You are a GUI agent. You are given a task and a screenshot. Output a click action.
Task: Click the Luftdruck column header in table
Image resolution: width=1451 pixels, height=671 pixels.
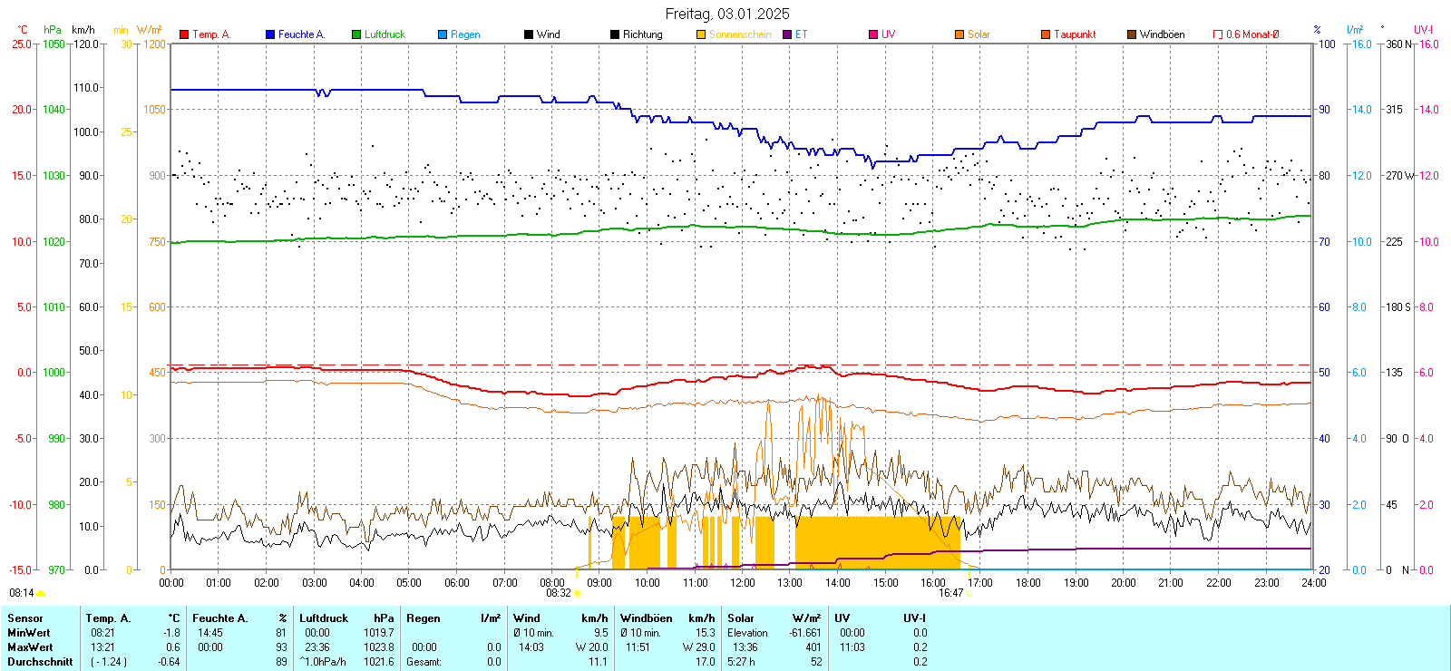tap(324, 618)
